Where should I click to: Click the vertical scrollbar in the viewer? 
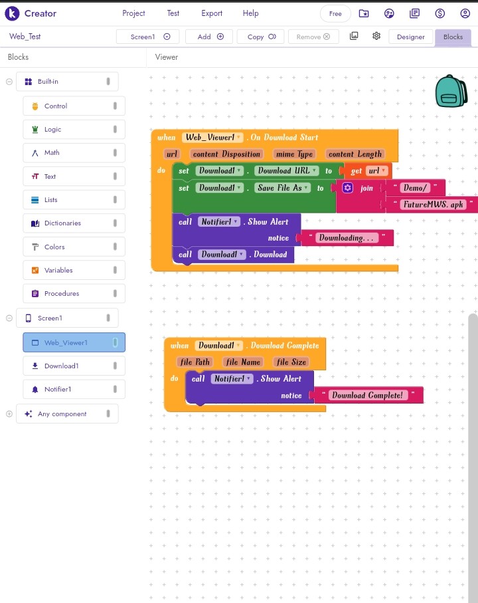tap(473, 457)
